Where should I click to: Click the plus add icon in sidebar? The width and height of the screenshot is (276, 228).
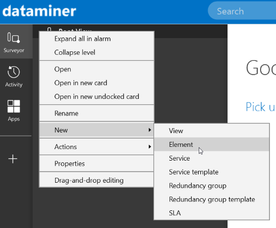click(x=13, y=159)
